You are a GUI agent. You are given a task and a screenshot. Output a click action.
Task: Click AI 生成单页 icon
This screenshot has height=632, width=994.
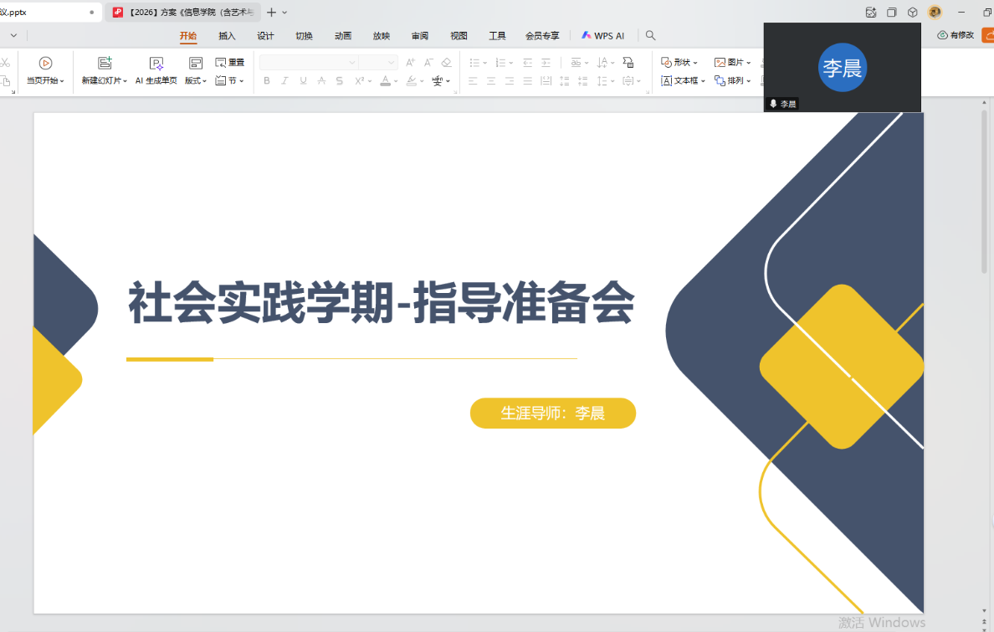point(156,63)
